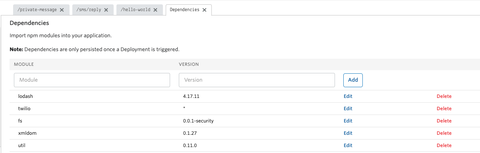Image resolution: width=480 pixels, height=153 pixels.
Task: Select the util module name
Action: tap(22, 145)
